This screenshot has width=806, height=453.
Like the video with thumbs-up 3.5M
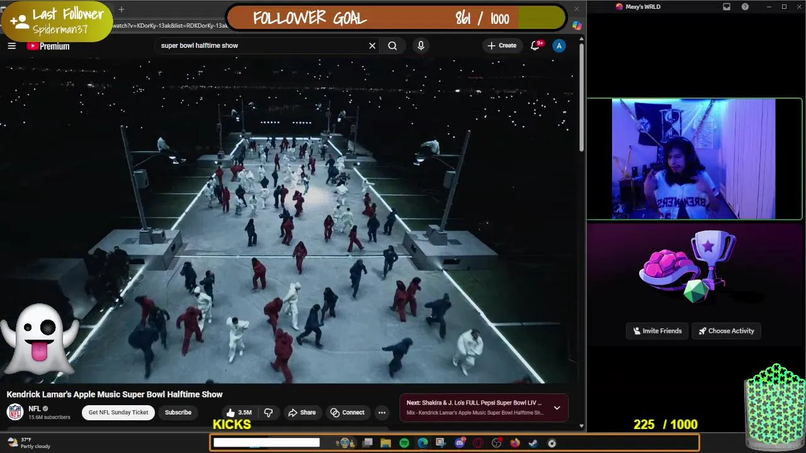(x=239, y=413)
